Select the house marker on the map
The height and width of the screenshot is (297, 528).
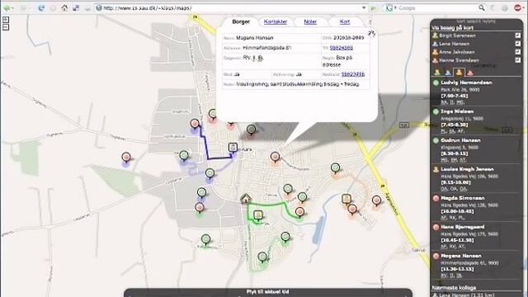246,198
